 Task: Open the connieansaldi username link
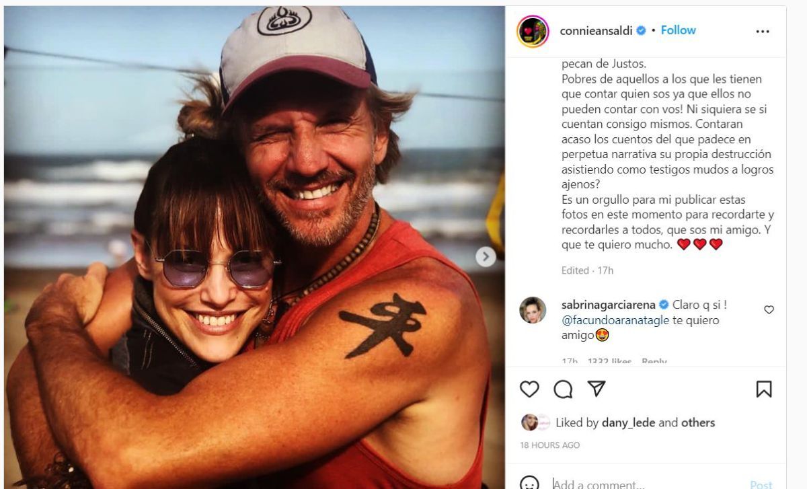click(x=597, y=30)
